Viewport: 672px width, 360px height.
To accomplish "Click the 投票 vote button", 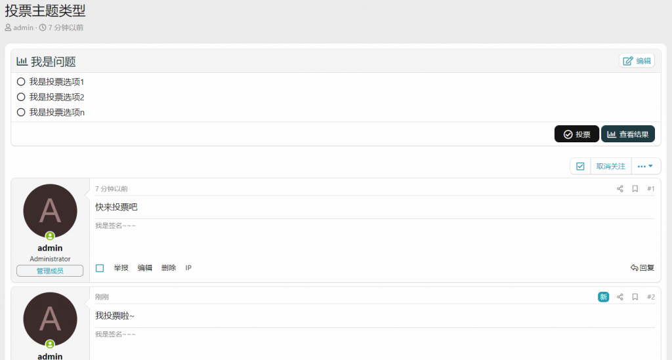I will click(x=577, y=134).
